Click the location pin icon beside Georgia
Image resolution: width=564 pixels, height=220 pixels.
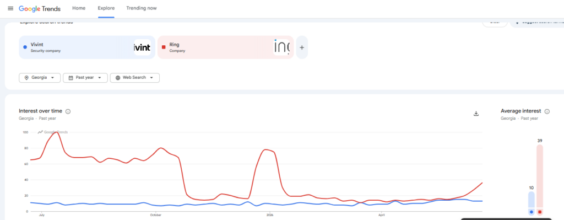[26, 77]
